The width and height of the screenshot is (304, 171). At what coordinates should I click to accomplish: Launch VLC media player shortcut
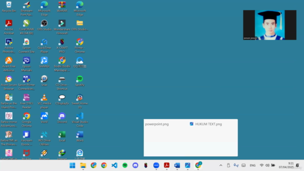coord(44,101)
